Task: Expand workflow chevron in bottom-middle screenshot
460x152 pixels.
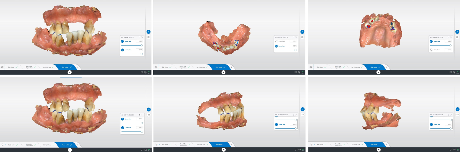Action: point(159,145)
